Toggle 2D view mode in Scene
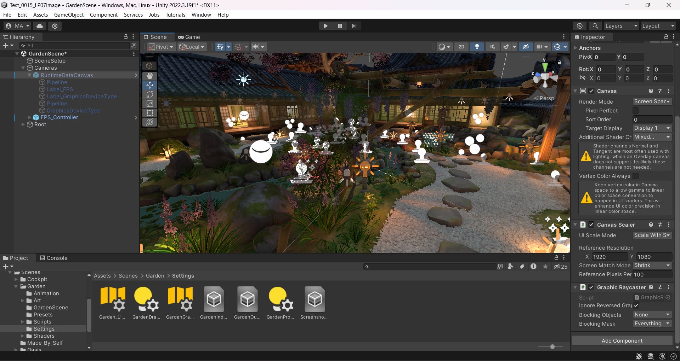The image size is (680, 361). pyautogui.click(x=461, y=47)
